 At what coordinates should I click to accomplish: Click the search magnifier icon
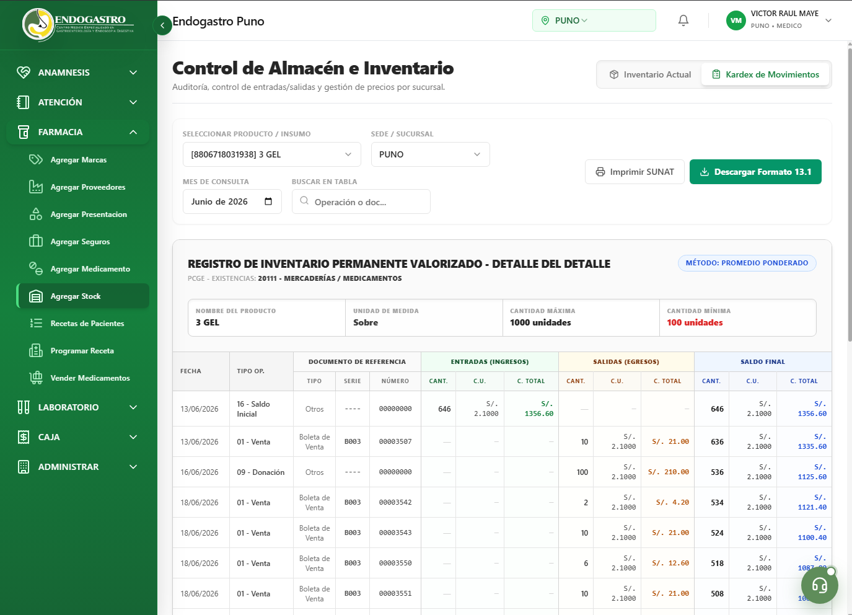click(x=304, y=200)
